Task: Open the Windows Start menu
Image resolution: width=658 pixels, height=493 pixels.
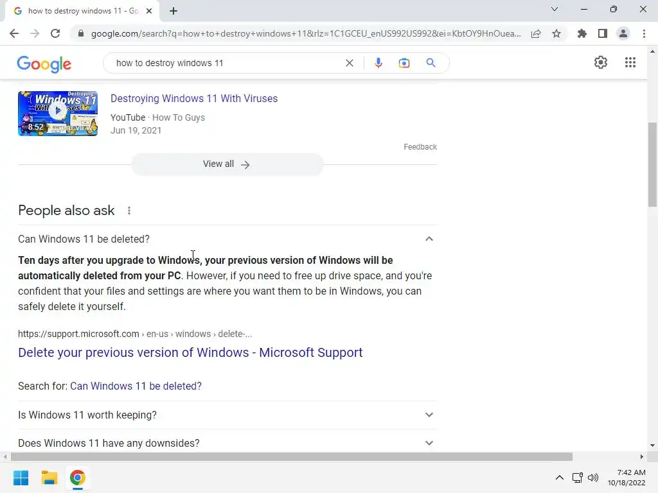Action: (x=21, y=478)
